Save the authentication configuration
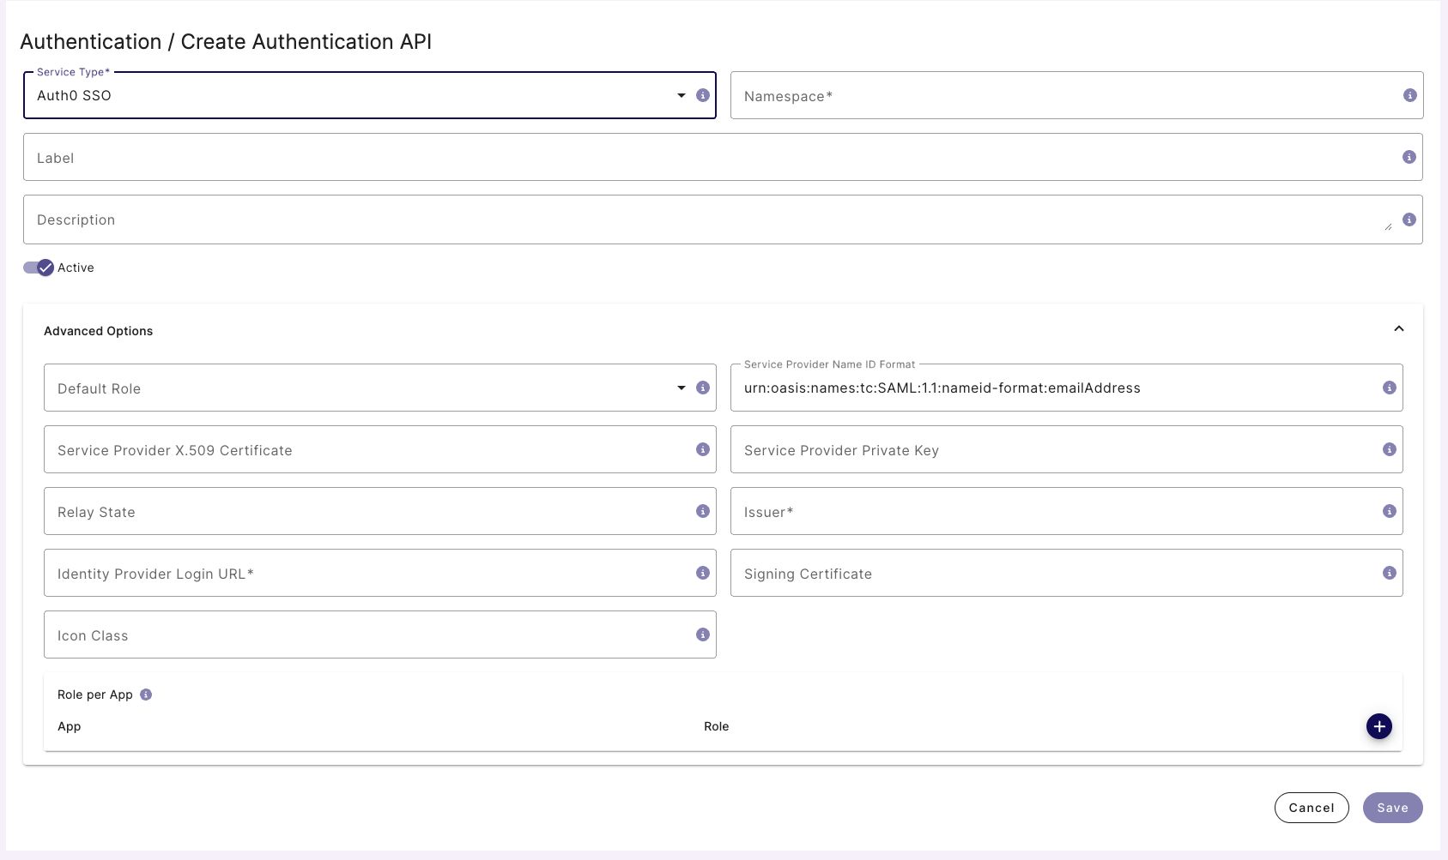The image size is (1448, 860). (x=1392, y=807)
